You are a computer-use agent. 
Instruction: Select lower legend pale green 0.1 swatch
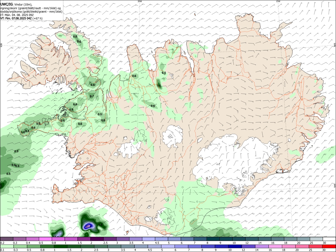click(x=7, y=246)
